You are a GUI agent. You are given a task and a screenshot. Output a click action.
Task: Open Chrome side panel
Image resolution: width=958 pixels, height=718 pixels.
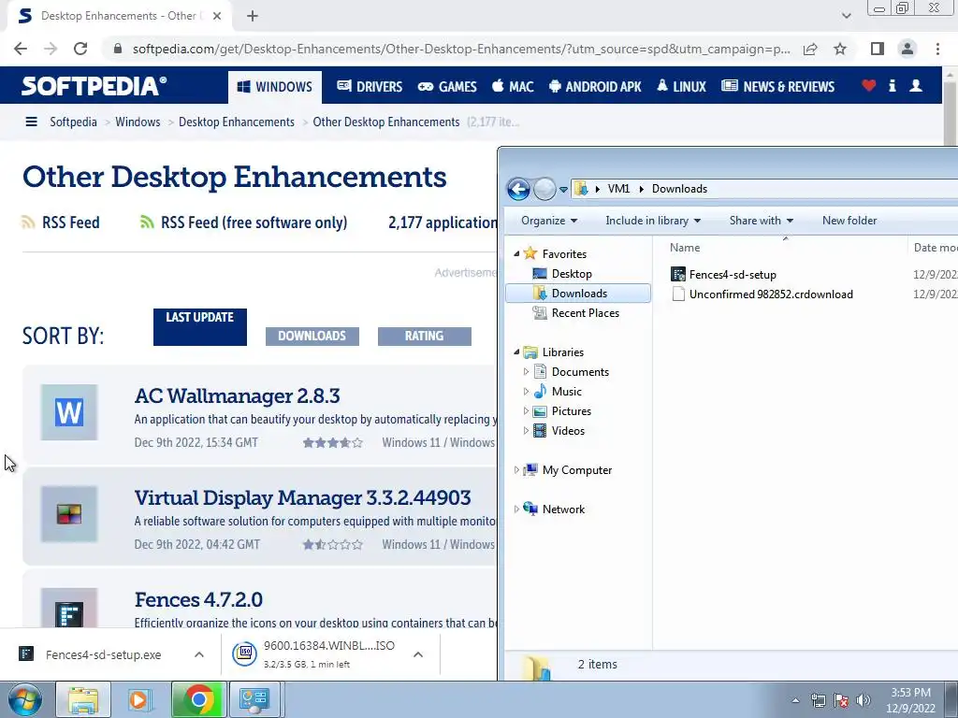pyautogui.click(x=878, y=49)
